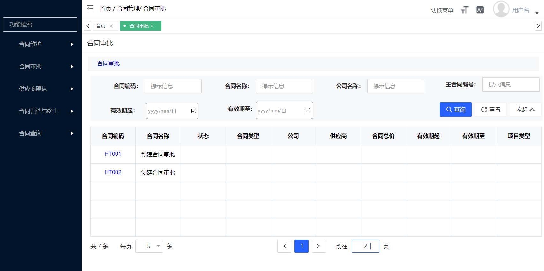Focus the 公司名称 input field
The image size is (544, 271).
coord(396,86)
